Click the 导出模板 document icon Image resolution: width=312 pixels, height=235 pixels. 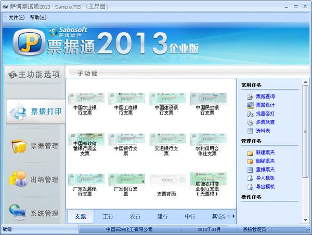click(x=250, y=187)
